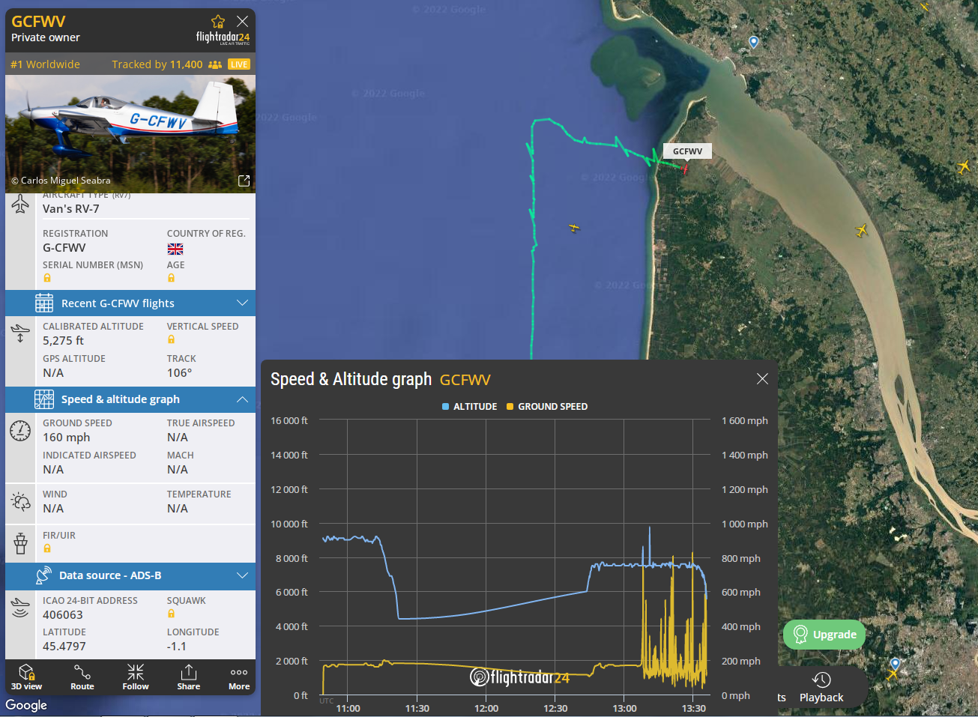This screenshot has height=717, width=978.
Task: Click the lock icon under Serial Number (MSN)
Action: click(x=47, y=278)
